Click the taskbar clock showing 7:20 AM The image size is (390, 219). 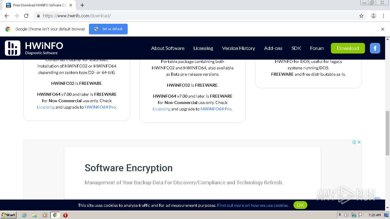pos(374,215)
